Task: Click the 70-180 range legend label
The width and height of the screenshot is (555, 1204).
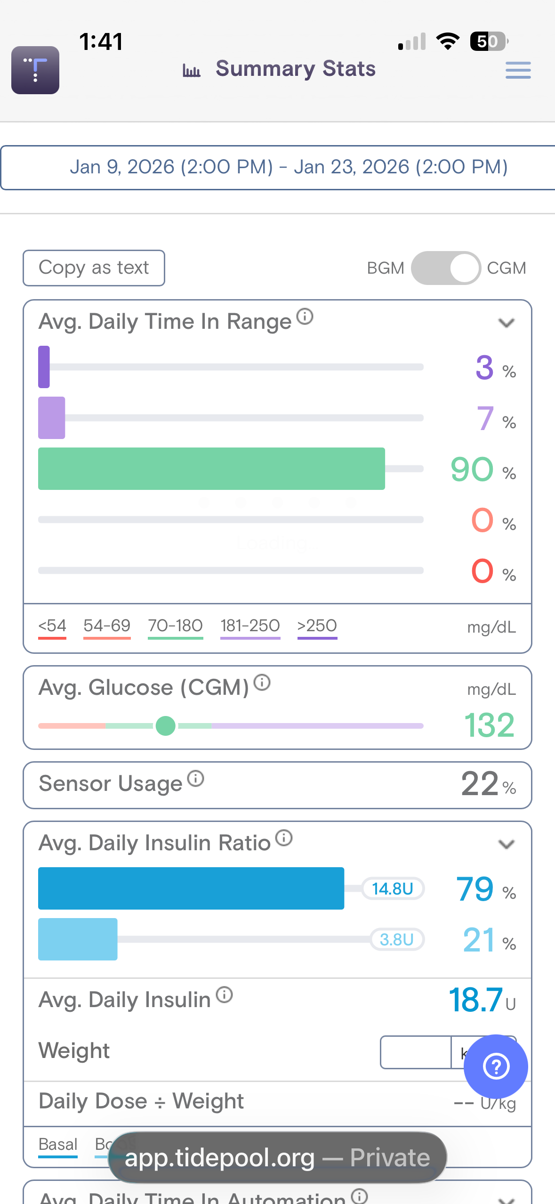Action: pos(175,626)
